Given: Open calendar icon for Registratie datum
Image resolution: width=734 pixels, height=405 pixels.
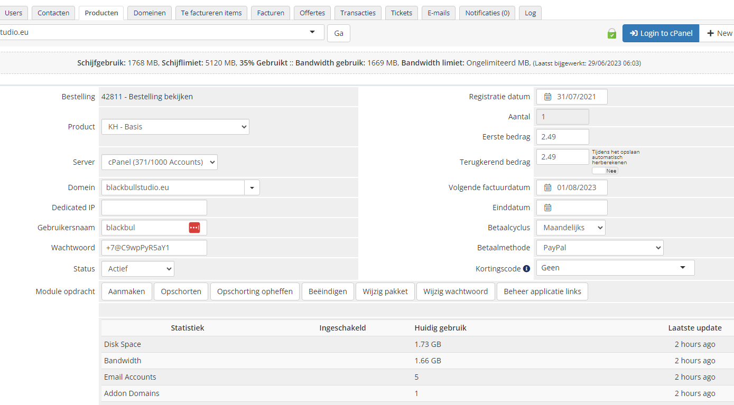Looking at the screenshot, I should [548, 97].
